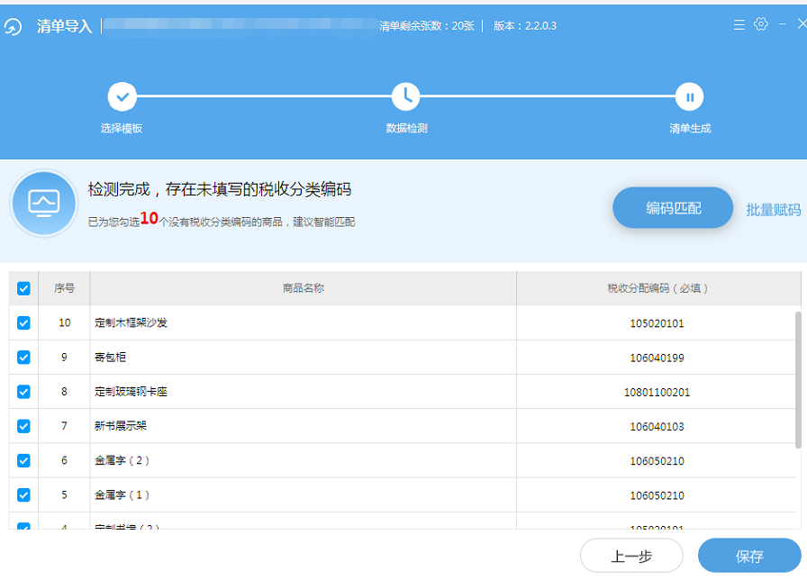Click the 商品名称 column header
The width and height of the screenshot is (807, 580).
coord(303,288)
